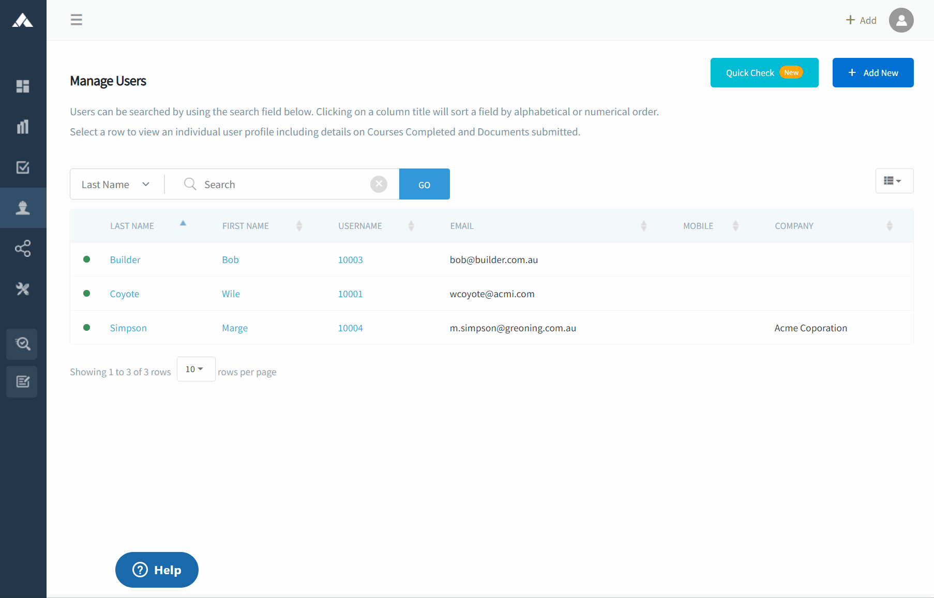This screenshot has width=934, height=598.
Task: Open the column view list dropdown
Action: [x=894, y=181]
